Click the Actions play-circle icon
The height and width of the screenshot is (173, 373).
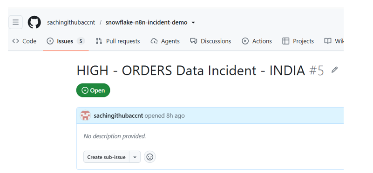click(245, 41)
